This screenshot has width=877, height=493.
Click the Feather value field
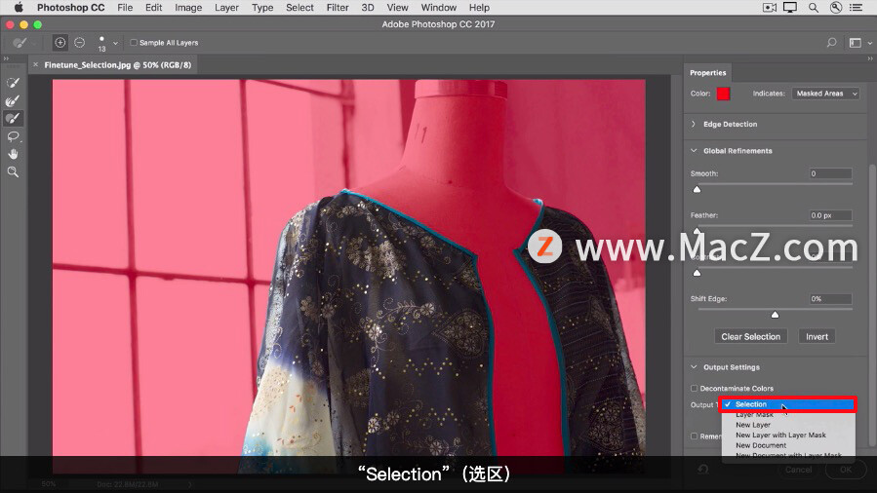830,215
